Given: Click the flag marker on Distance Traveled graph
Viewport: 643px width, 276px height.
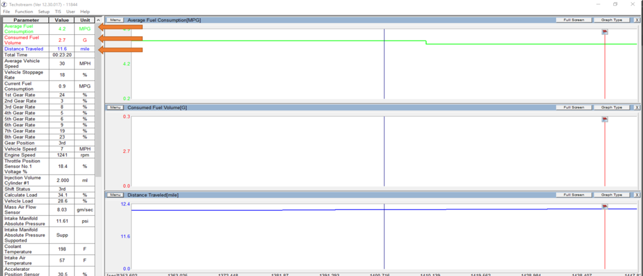Looking at the screenshot, I should (605, 206).
